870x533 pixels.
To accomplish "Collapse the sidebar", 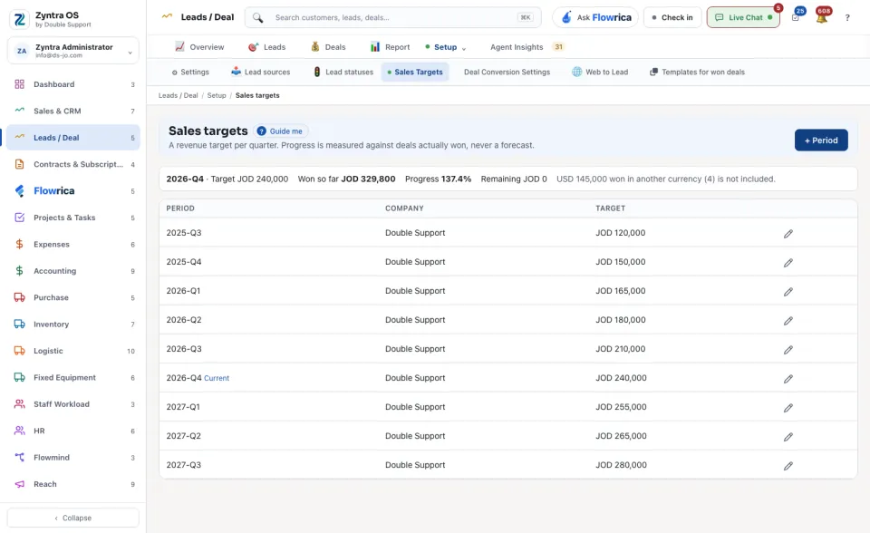I will (x=73, y=518).
